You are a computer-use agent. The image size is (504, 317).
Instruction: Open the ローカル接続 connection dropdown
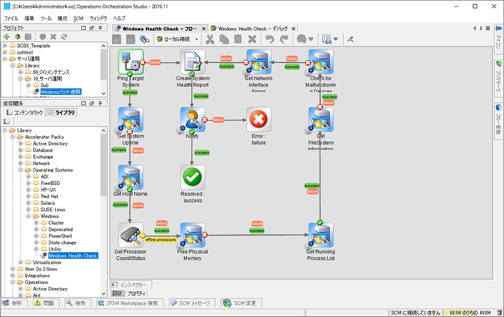tap(196, 39)
